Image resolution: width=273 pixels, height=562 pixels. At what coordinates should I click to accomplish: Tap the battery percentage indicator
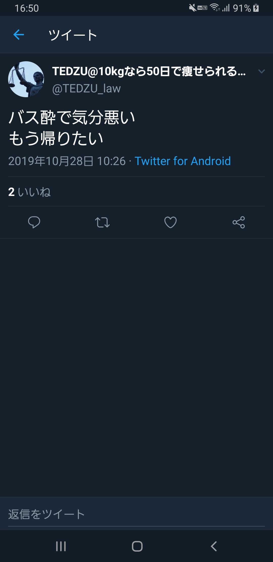click(242, 8)
